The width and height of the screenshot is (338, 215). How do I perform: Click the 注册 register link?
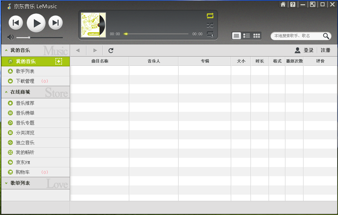(325, 50)
